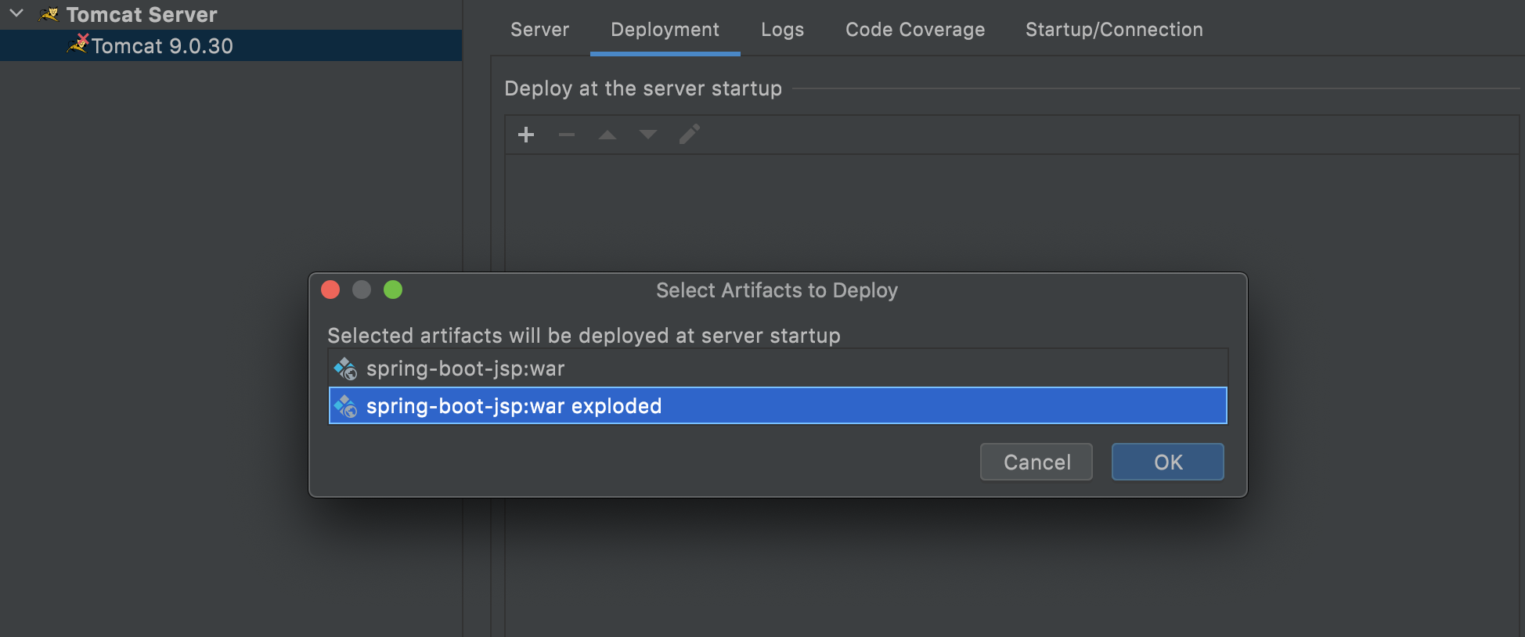Click the dialog title Select Artifacts to Deploy
The height and width of the screenshot is (637, 1525).
coord(777,290)
